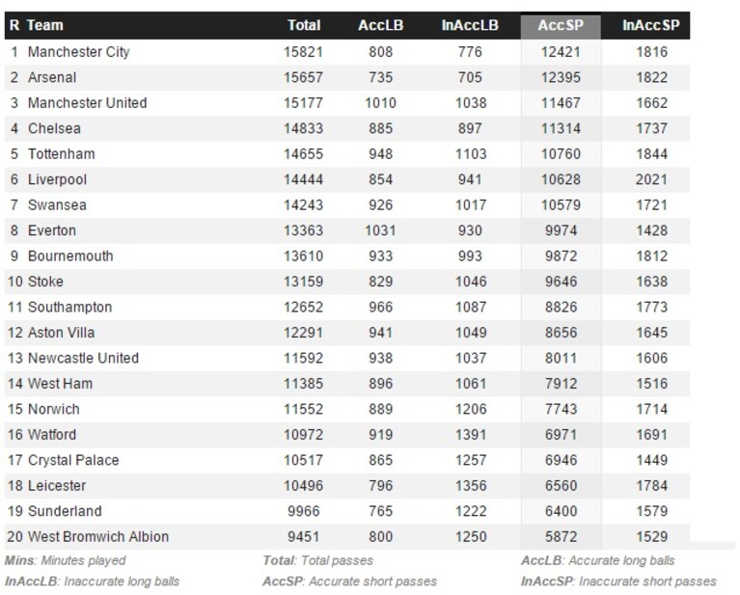The width and height of the screenshot is (740, 595).
Task: Click the R rank column header
Action: click(x=14, y=25)
